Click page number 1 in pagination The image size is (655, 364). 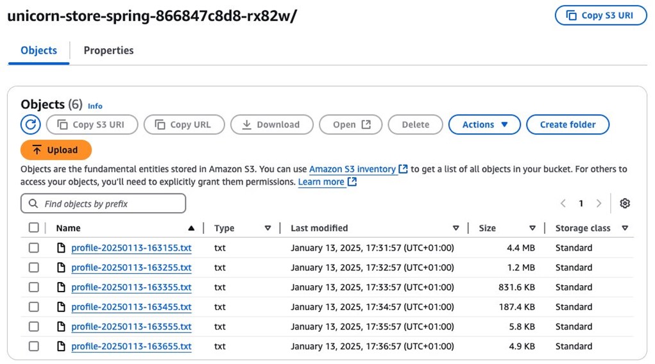(x=581, y=203)
